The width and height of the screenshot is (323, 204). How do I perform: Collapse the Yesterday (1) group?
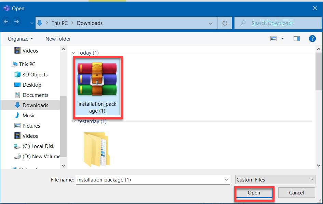coord(73,121)
